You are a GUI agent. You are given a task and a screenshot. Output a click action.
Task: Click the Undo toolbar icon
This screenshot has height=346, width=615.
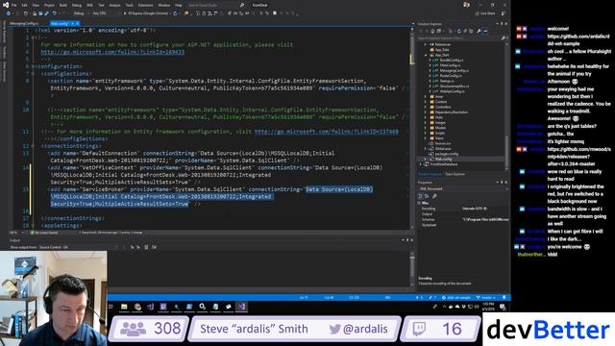point(55,13)
